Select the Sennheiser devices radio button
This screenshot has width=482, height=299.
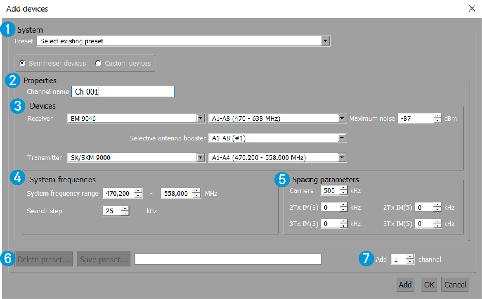(x=23, y=64)
